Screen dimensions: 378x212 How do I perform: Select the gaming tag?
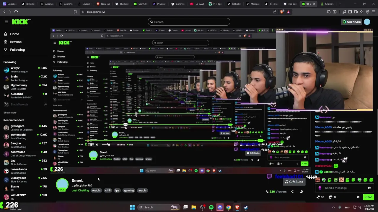click(x=129, y=191)
